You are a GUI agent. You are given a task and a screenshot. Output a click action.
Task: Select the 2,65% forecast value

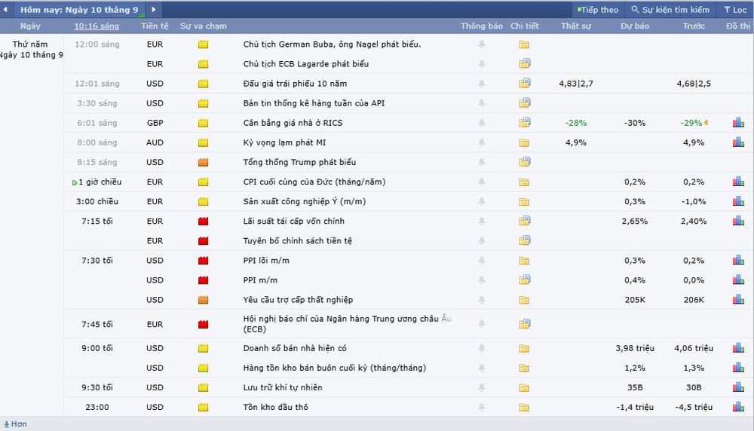tap(635, 222)
